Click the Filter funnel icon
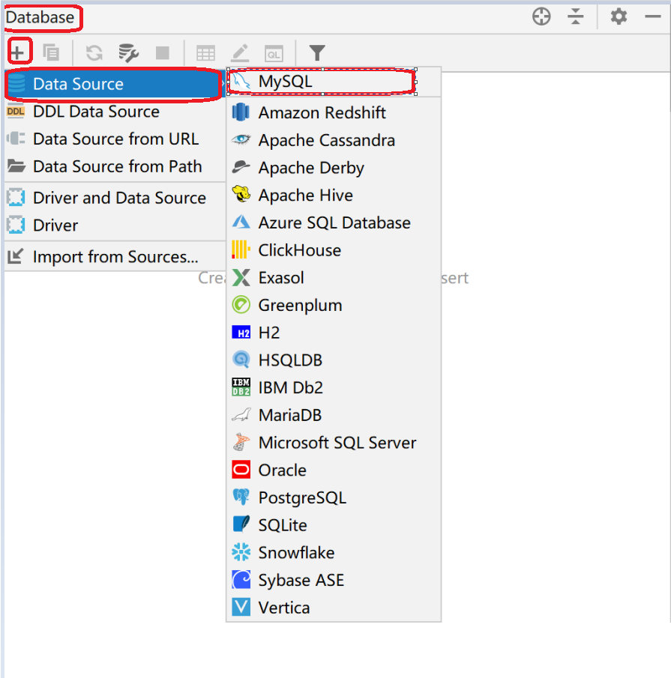This screenshot has width=671, height=678. coord(317,52)
